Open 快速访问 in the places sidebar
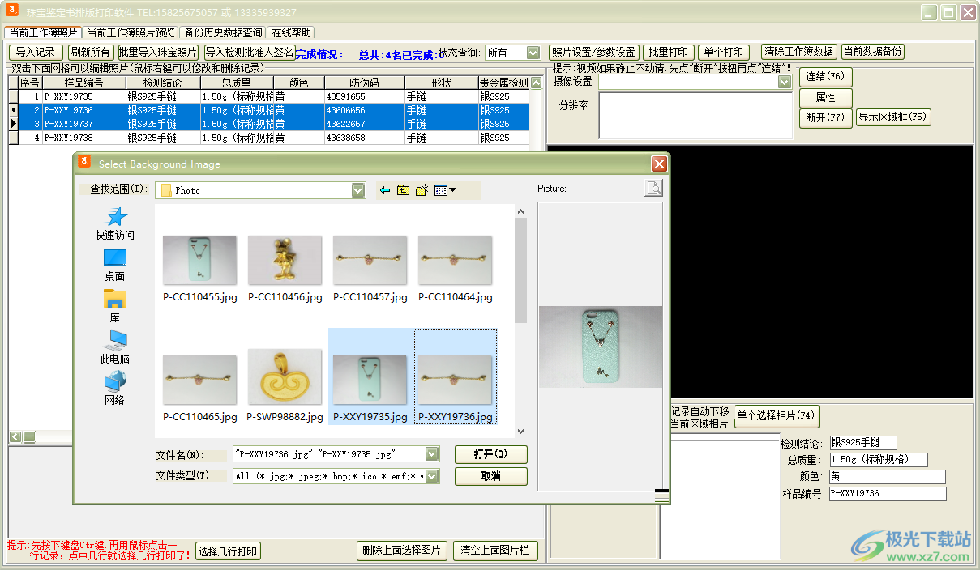The width and height of the screenshot is (980, 570). [115, 223]
